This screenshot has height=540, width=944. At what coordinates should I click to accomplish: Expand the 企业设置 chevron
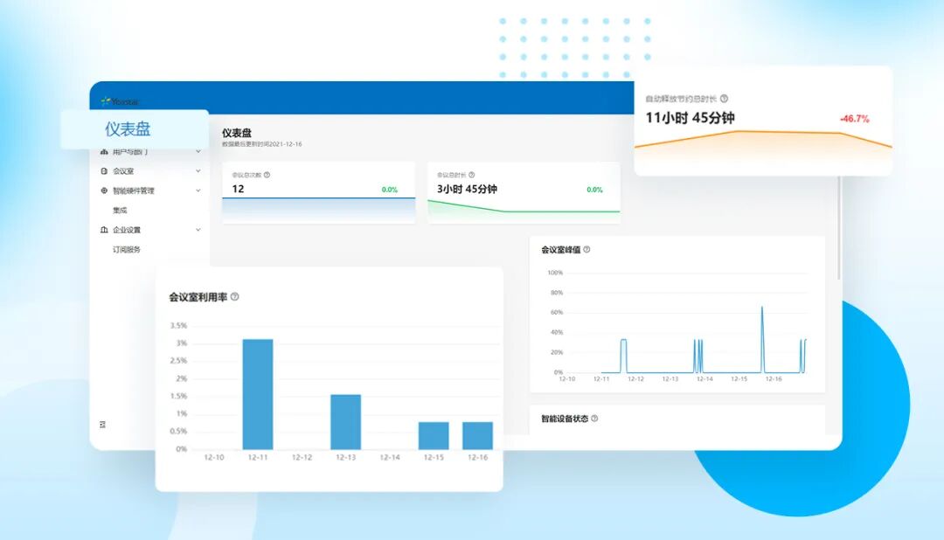[198, 230]
